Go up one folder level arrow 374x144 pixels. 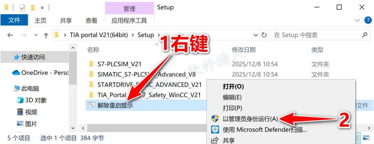(46, 35)
